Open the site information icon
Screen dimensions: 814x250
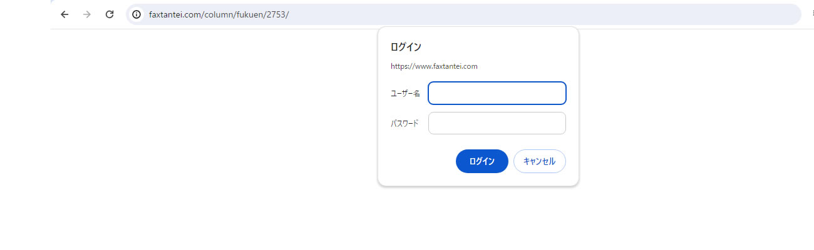coord(137,14)
